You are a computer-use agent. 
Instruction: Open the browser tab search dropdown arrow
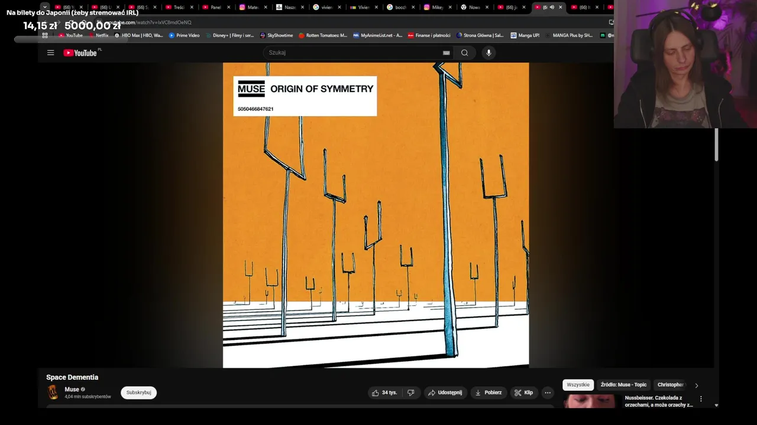45,7
